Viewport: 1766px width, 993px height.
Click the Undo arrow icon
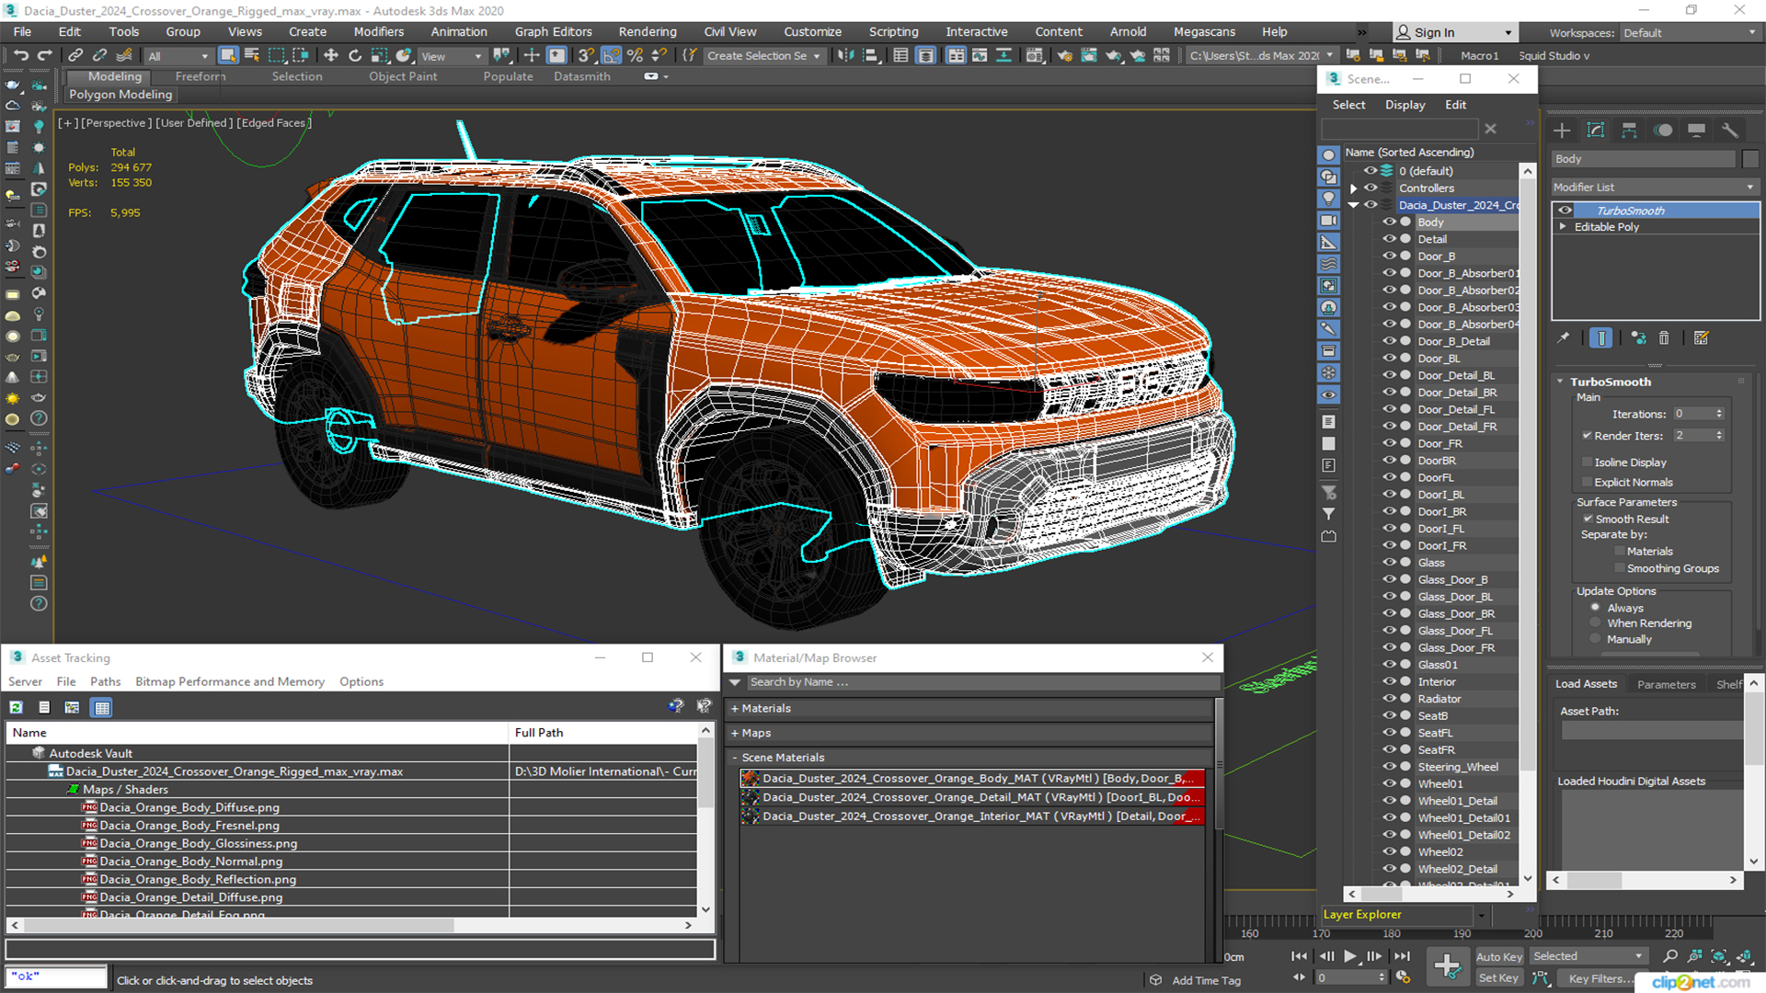click(x=20, y=55)
